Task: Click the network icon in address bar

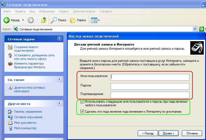Action: click(x=16, y=29)
